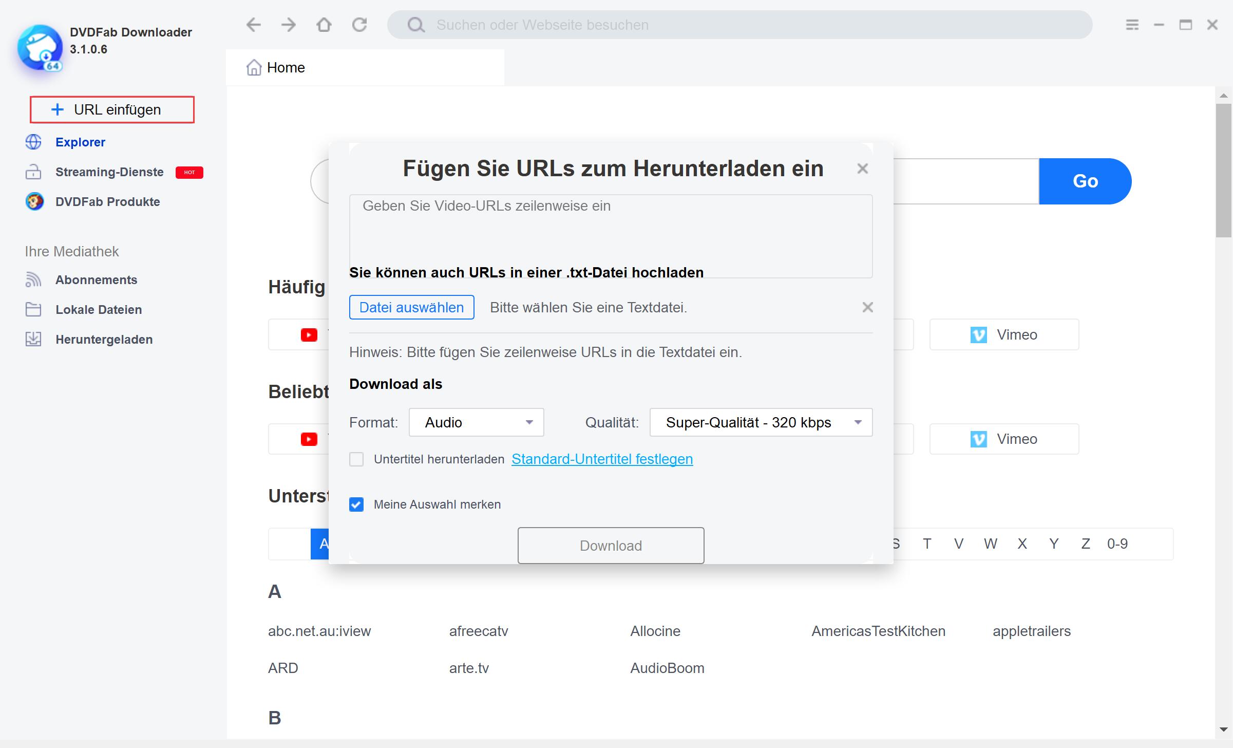1233x748 pixels.
Task: Click the HOT badge next to Streaming-Dienste
Action: (189, 172)
